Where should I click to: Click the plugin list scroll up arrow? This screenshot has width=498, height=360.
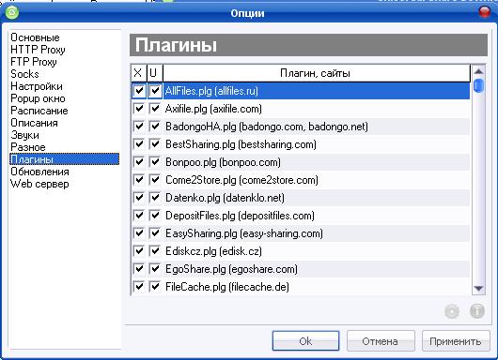(478, 71)
